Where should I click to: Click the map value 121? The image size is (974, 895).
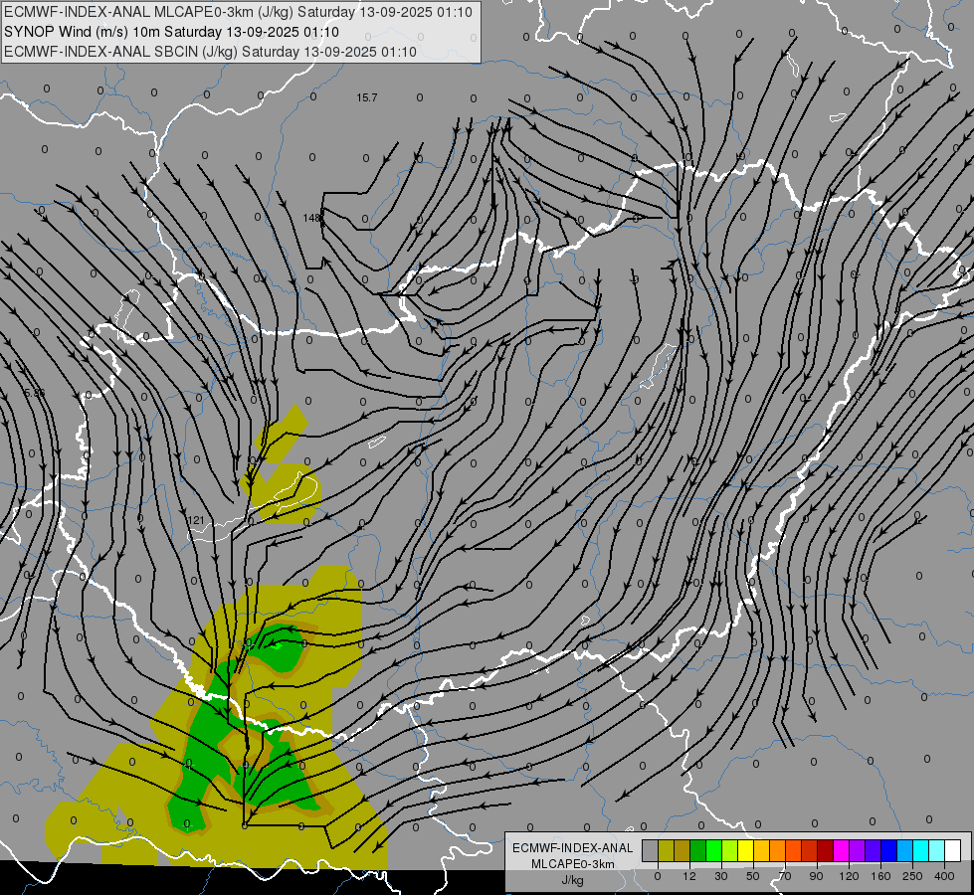[196, 520]
